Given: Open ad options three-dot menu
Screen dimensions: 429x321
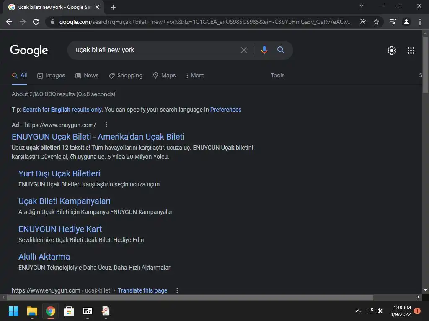Looking at the screenshot, I should [106, 125].
